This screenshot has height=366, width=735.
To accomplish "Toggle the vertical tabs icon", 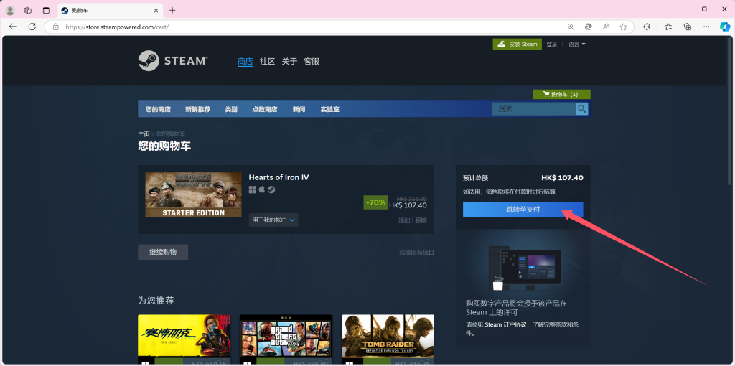I will tap(46, 10).
